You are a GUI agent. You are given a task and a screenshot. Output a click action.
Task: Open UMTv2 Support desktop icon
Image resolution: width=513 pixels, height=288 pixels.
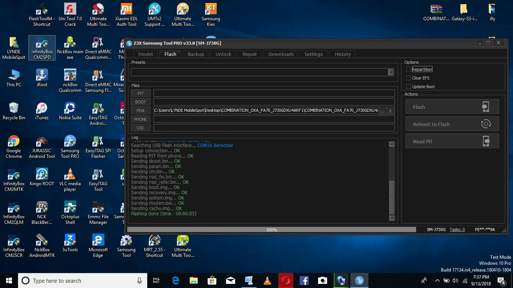tap(154, 15)
